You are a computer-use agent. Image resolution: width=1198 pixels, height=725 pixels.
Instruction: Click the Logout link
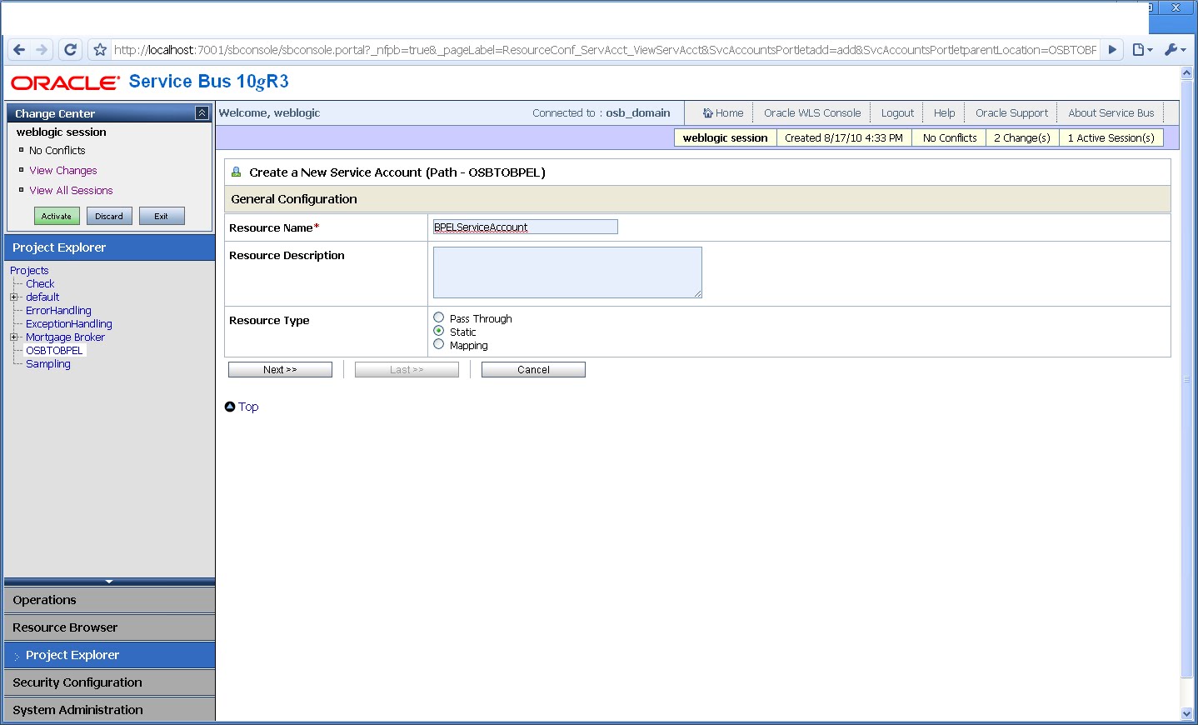[x=897, y=113]
